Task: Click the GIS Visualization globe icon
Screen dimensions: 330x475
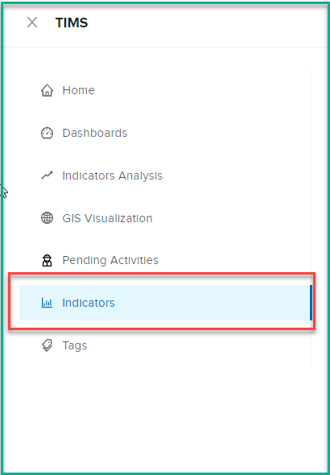Action: [47, 218]
